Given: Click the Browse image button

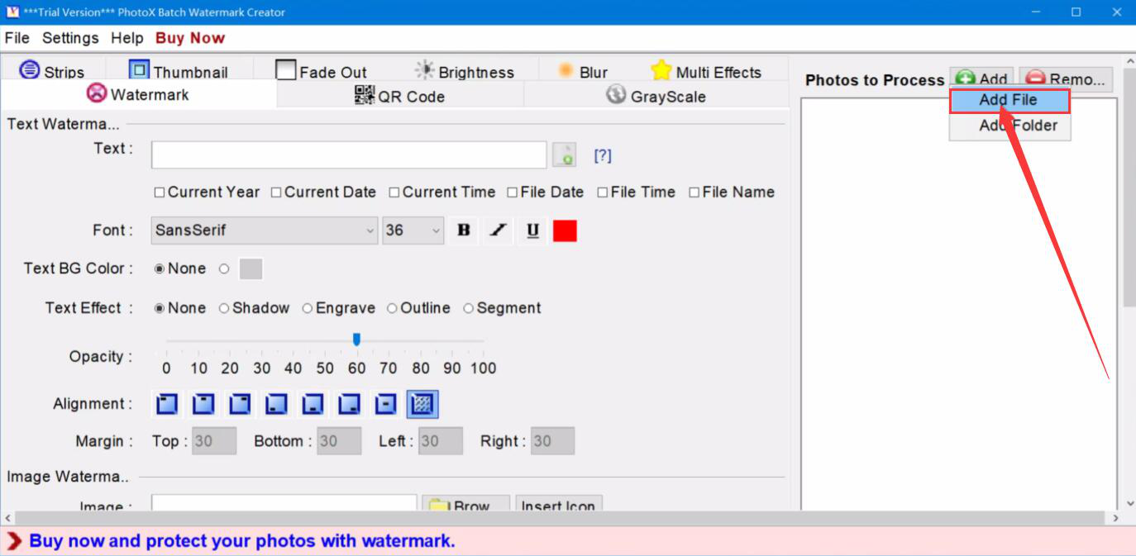Looking at the screenshot, I should (465, 503).
